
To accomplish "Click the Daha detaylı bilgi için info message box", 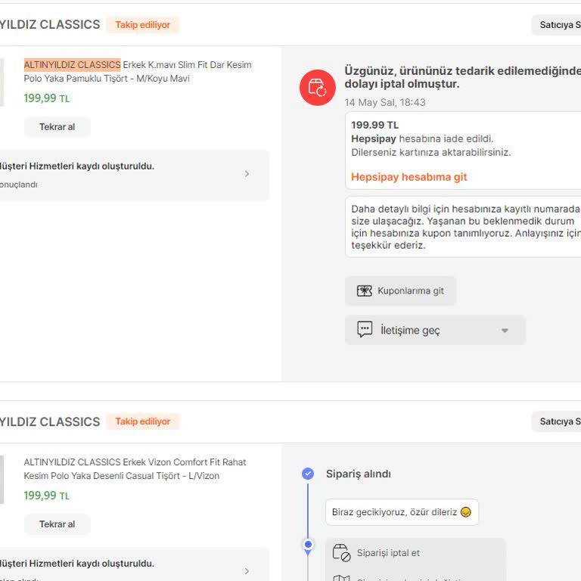I will [x=463, y=227].
